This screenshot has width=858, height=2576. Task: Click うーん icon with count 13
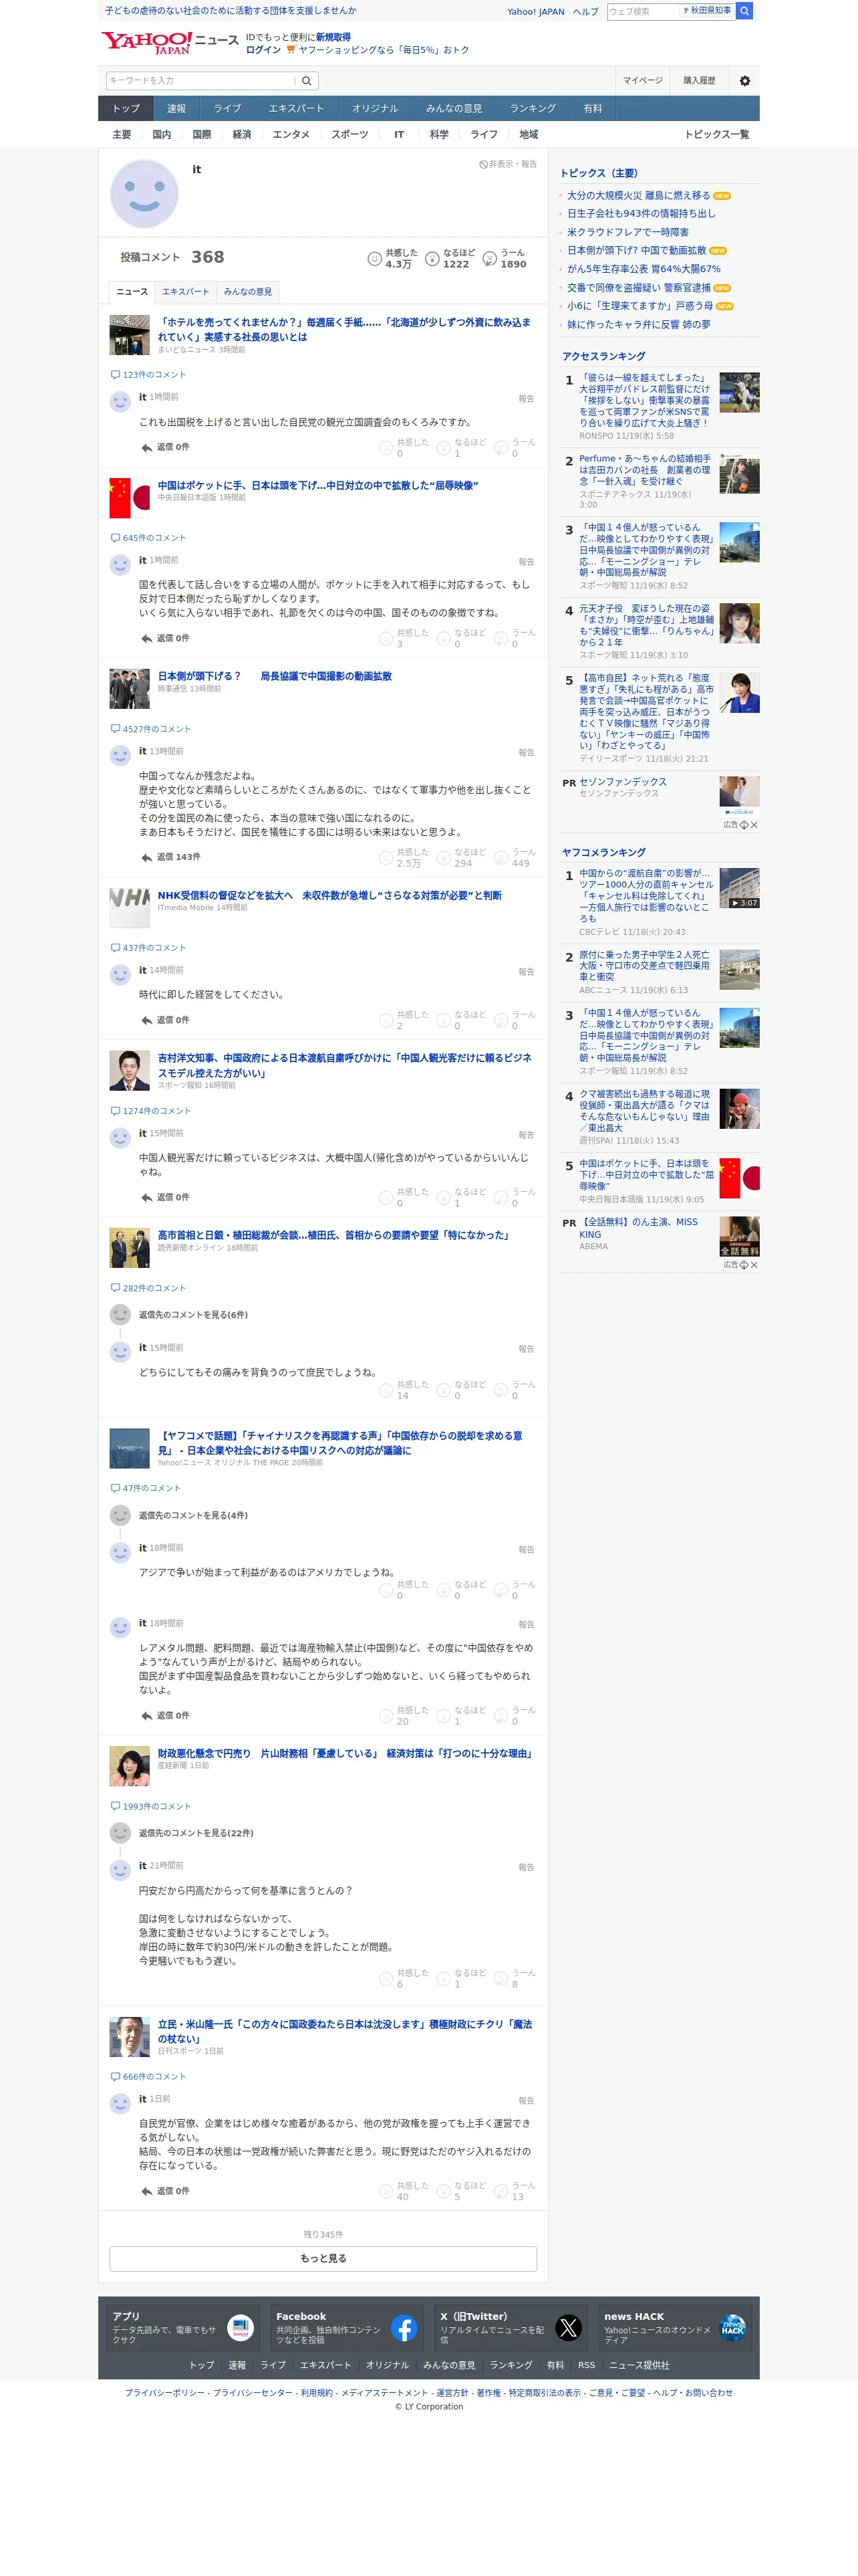(501, 2191)
